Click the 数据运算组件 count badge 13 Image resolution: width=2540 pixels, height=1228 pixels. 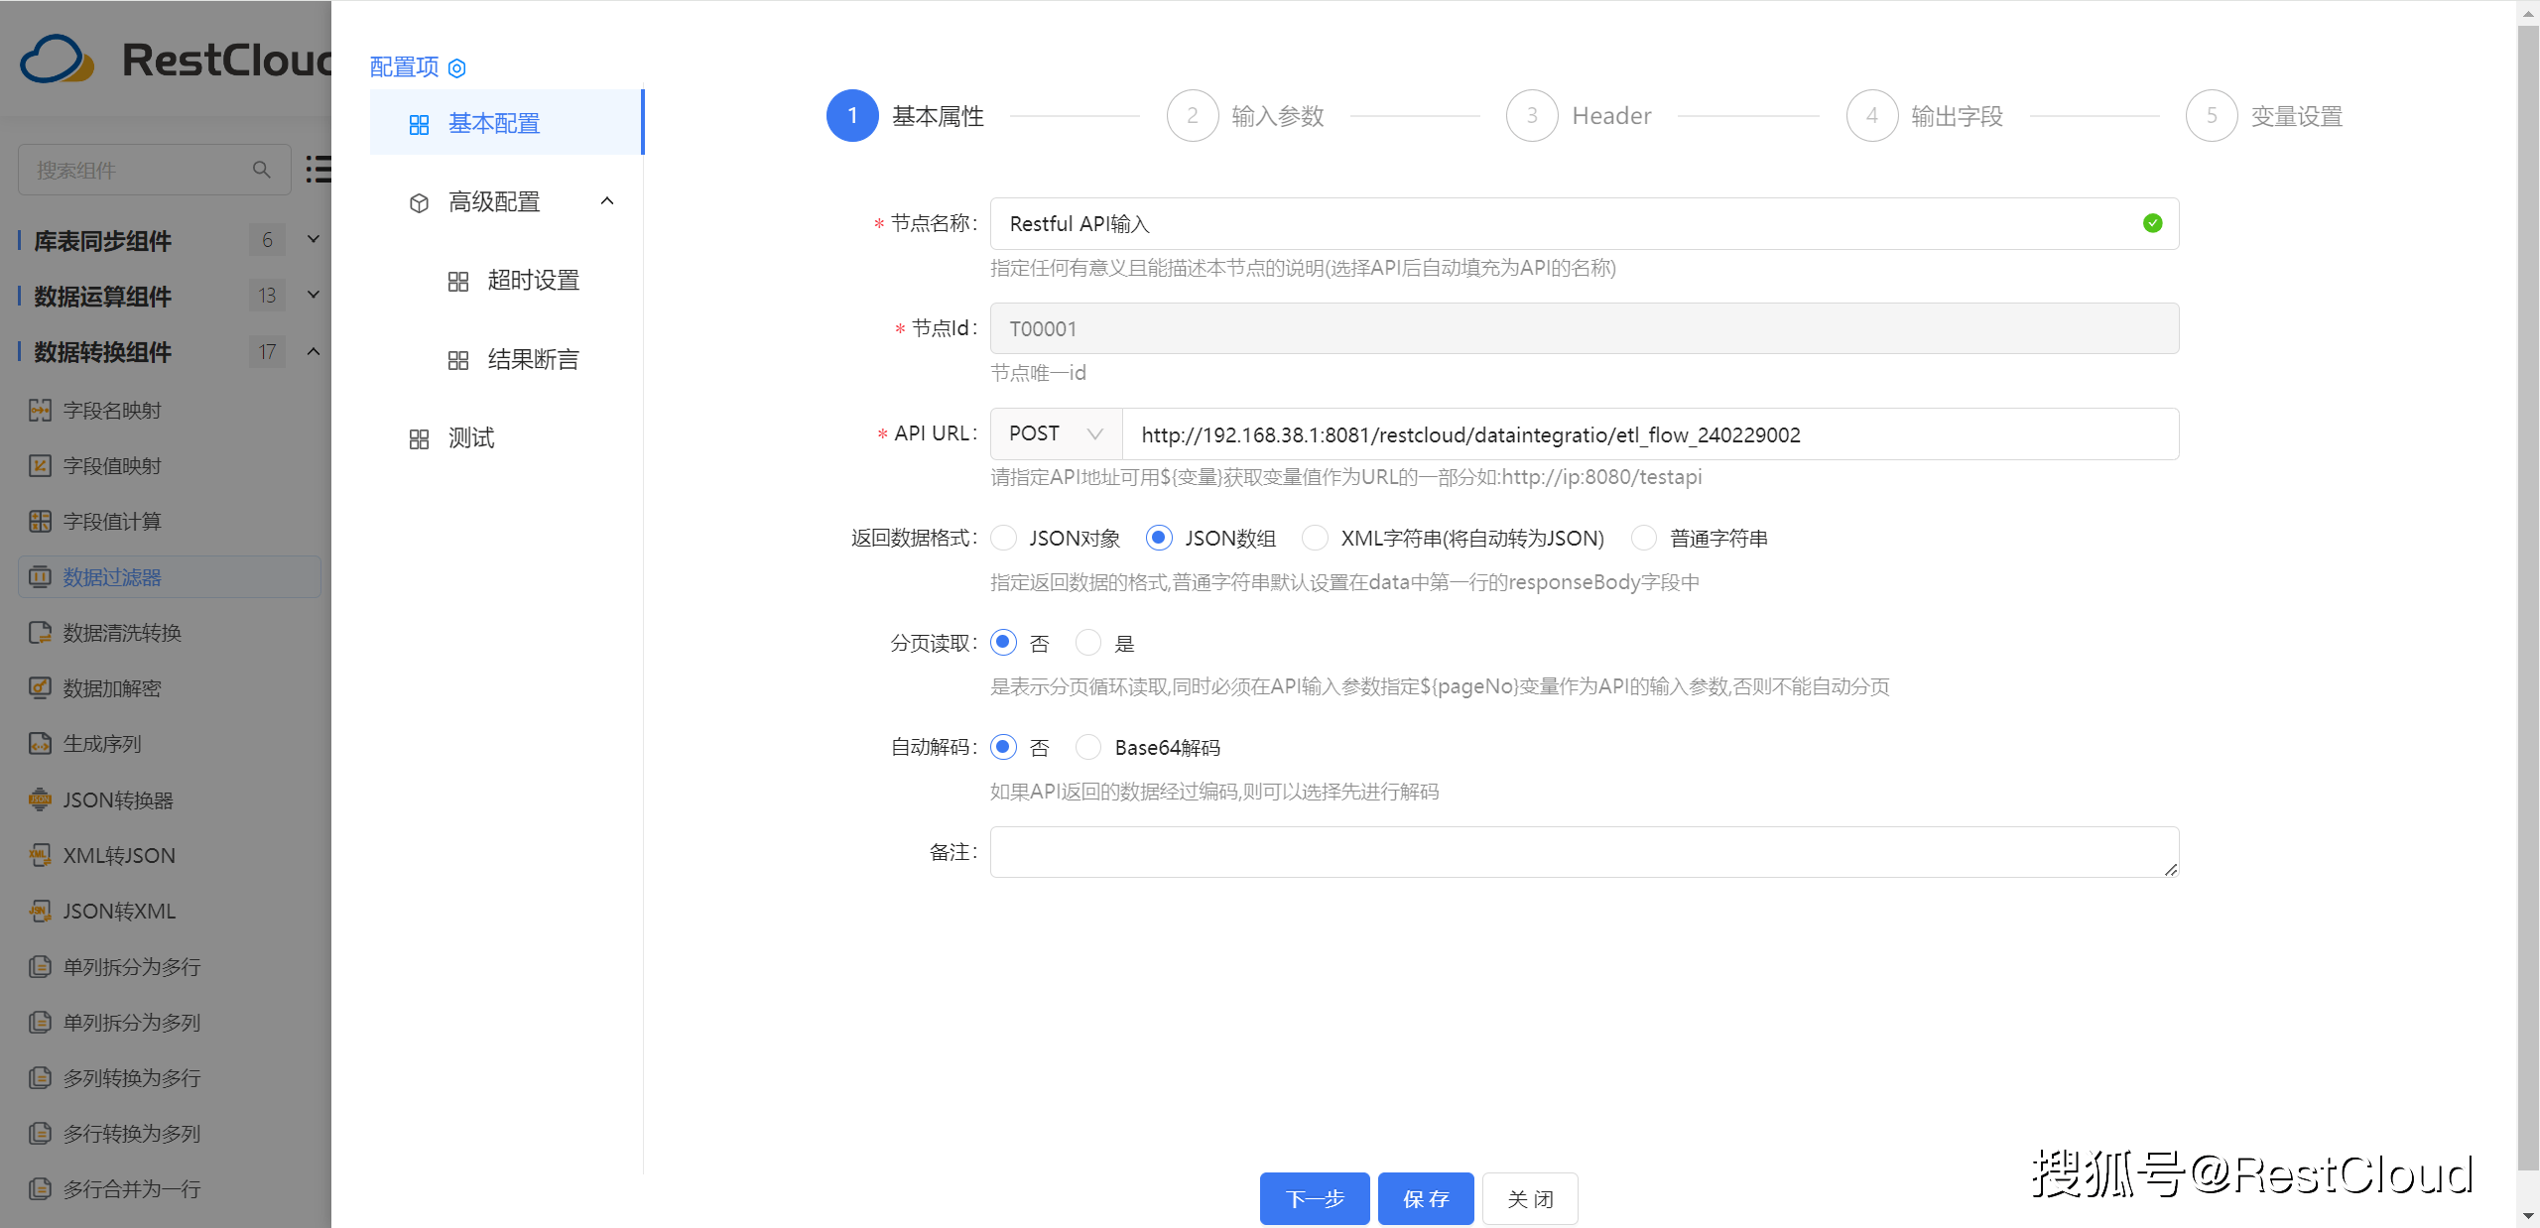pos(267,296)
